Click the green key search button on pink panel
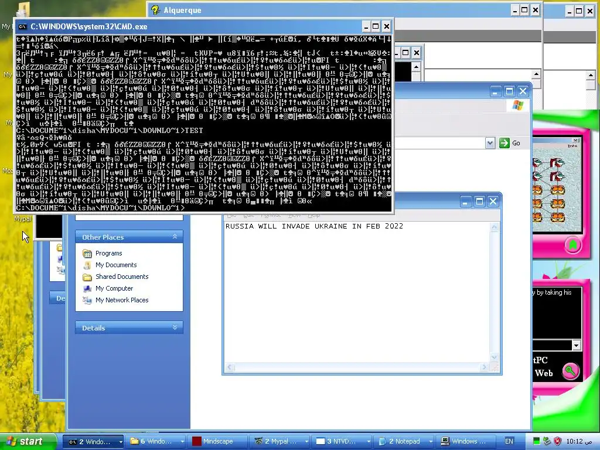 pyautogui.click(x=571, y=371)
